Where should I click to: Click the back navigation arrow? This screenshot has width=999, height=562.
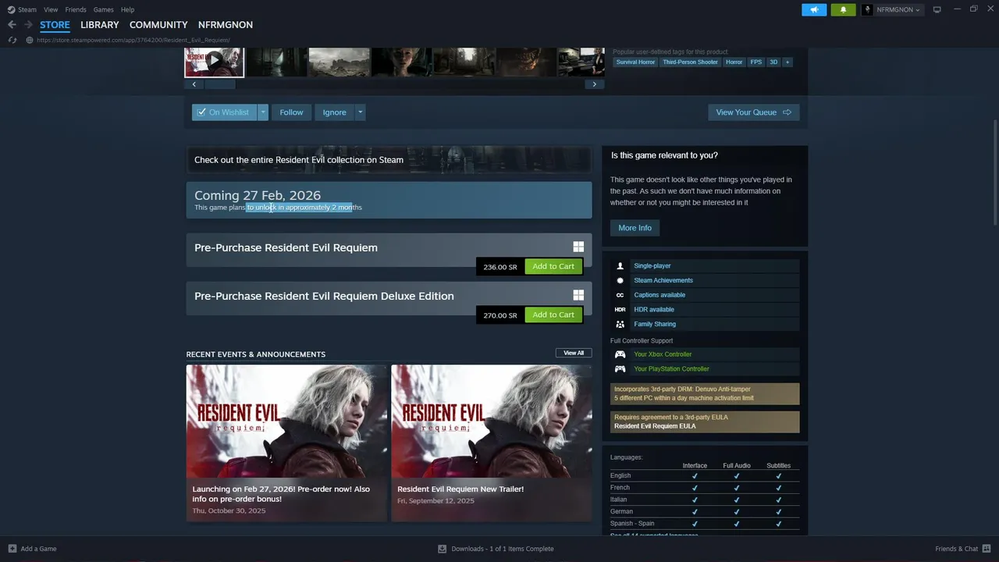coord(12,25)
